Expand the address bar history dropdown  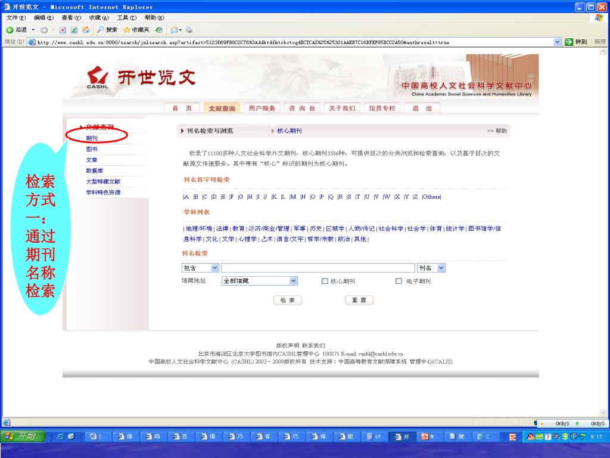pos(557,42)
